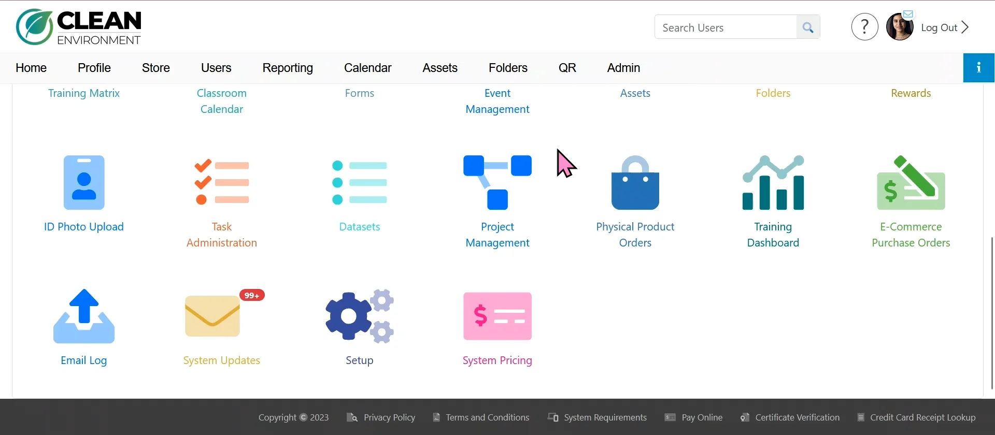This screenshot has height=435, width=995.
Task: Open the Profile menu item
Action: [x=94, y=68]
